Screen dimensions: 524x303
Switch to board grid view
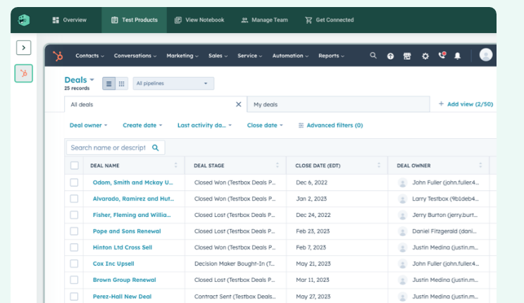coord(121,83)
